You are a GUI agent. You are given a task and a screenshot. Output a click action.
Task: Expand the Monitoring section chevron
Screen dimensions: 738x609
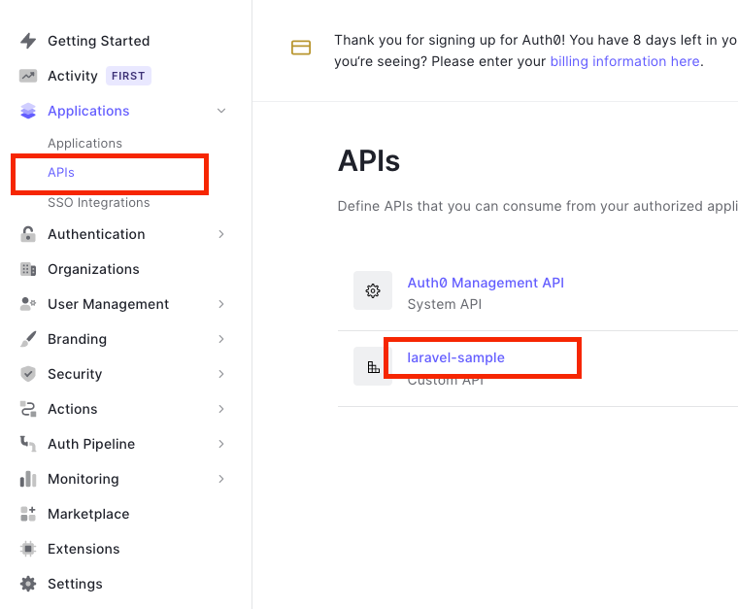(x=221, y=479)
